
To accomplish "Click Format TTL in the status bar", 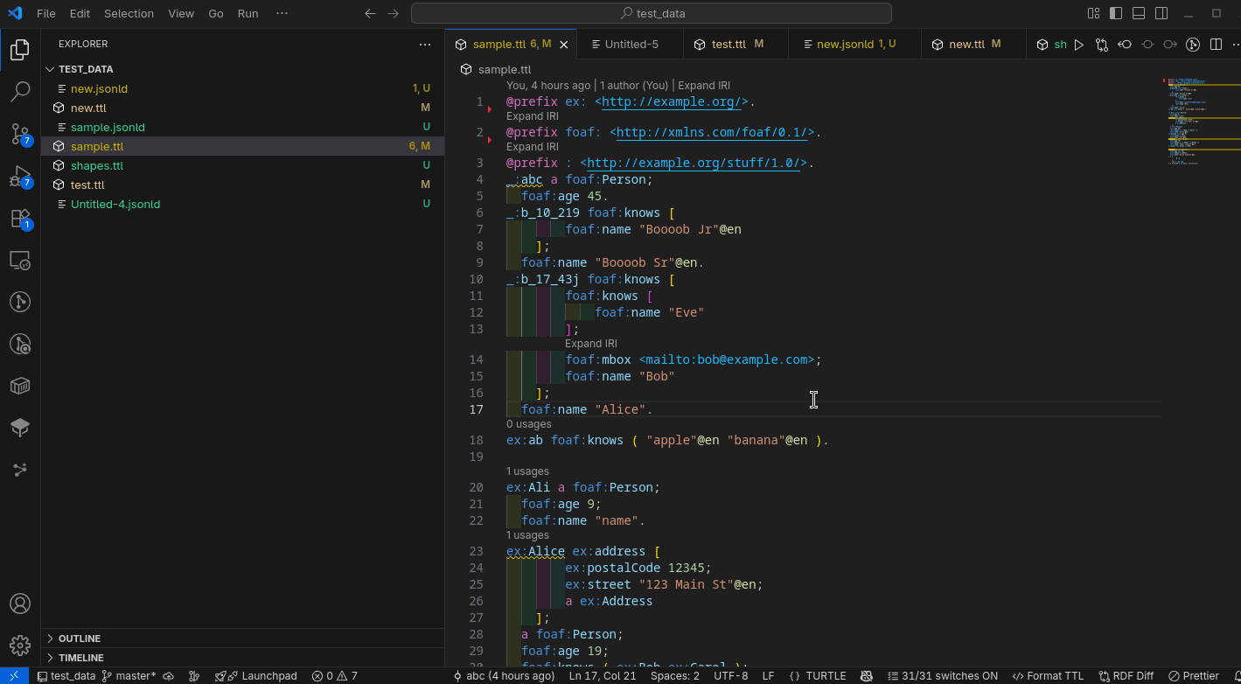I will click(x=1048, y=676).
